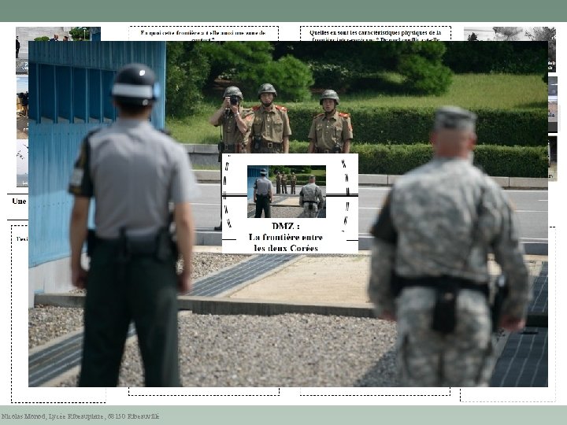
Task: Click the small DMZ thumbnail in center card
Action: pyautogui.click(x=287, y=191)
